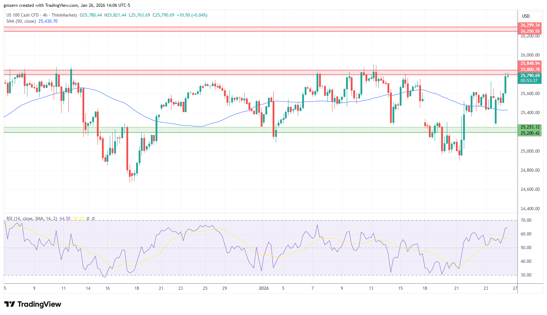547x315 pixels.
Task: Click the 26,250.55 red price label
Action: (530, 31)
